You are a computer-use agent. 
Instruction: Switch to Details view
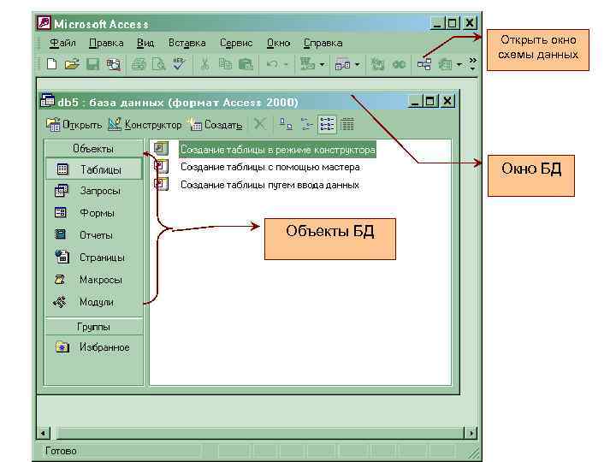pyautogui.click(x=347, y=125)
